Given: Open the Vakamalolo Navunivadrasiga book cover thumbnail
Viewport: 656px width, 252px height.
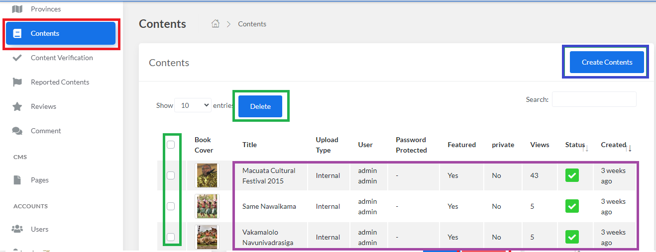Looking at the screenshot, I should pos(207,237).
